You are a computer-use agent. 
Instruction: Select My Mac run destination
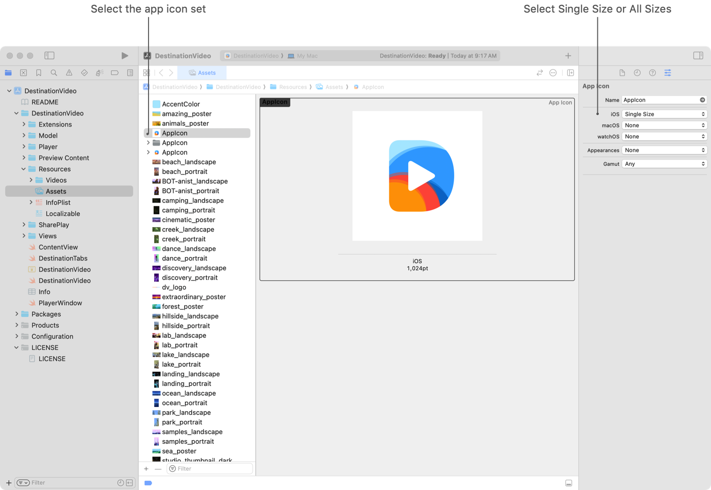tap(303, 56)
